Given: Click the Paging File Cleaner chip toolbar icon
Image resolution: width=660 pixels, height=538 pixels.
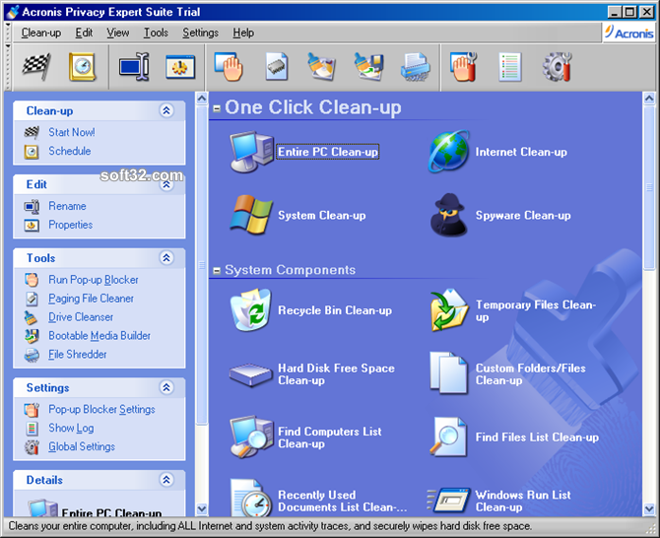Looking at the screenshot, I should tap(277, 67).
